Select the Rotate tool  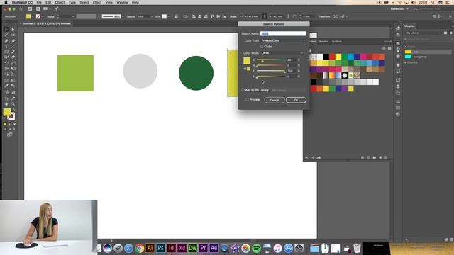[x=6, y=63]
